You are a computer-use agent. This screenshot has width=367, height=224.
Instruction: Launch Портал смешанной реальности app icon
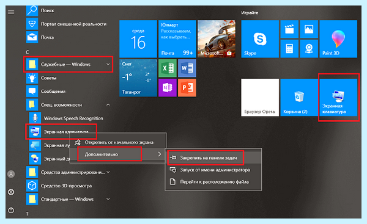[32, 24]
